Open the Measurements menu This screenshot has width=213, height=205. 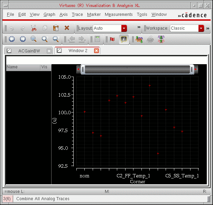pos(119,14)
